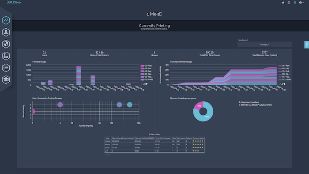
Task: Toggle the 06 - Rod series in Filament Usage legend
Action: coord(146,66)
